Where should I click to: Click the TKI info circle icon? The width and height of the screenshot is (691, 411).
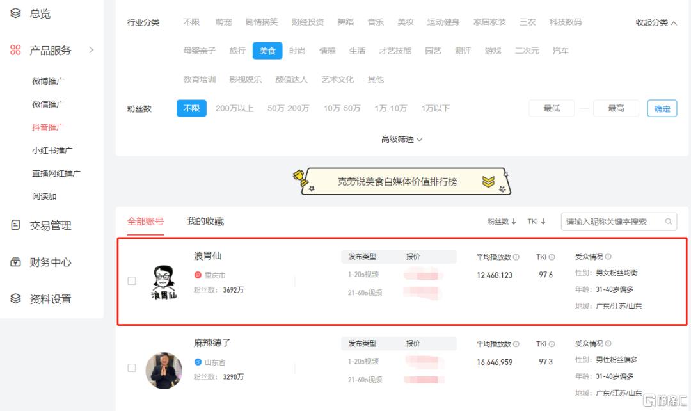click(552, 255)
